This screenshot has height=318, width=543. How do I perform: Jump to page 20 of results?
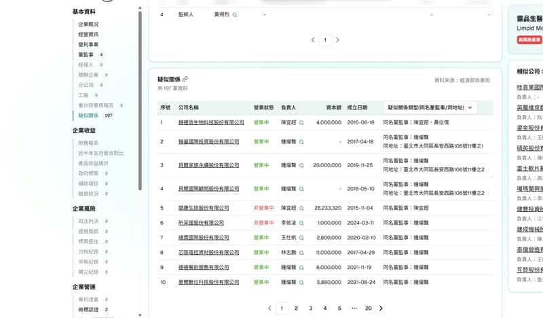point(368,308)
